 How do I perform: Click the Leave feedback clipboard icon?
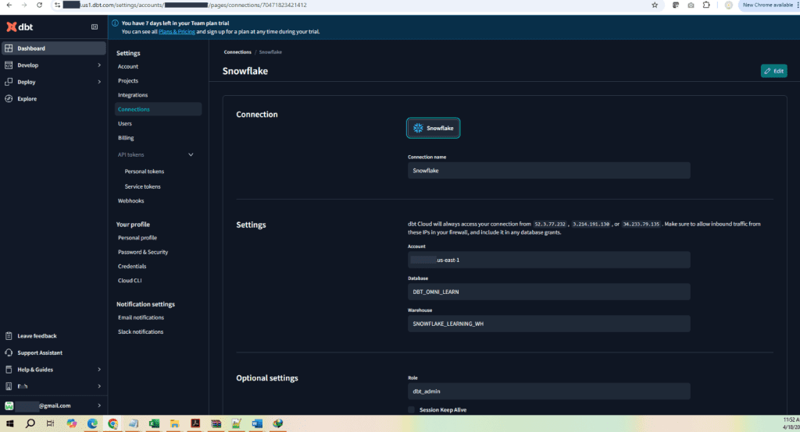coord(9,336)
